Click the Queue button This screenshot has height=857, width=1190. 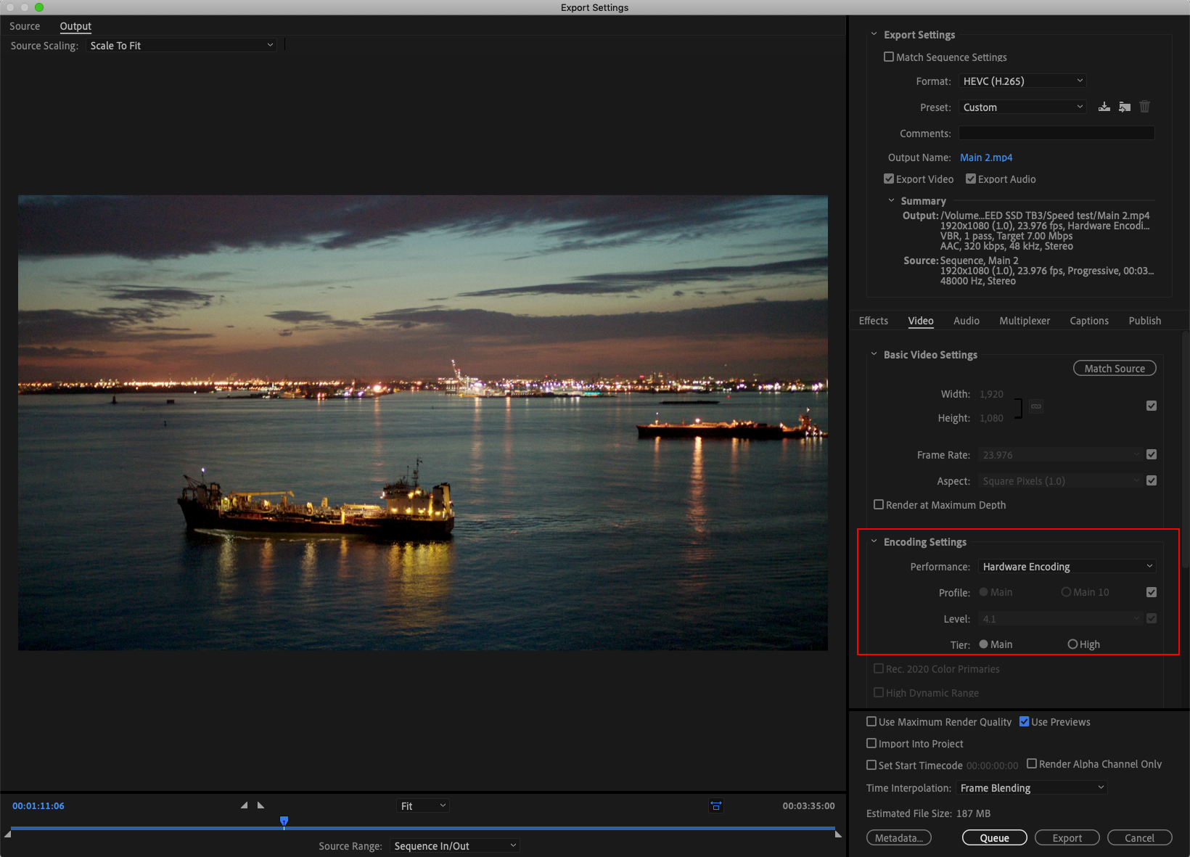[994, 838]
